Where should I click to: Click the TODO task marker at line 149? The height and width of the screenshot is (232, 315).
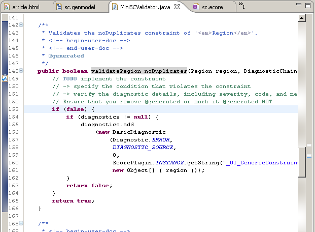[5, 78]
